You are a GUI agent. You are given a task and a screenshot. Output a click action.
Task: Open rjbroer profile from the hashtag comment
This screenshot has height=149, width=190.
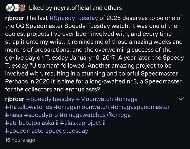coord(15,99)
